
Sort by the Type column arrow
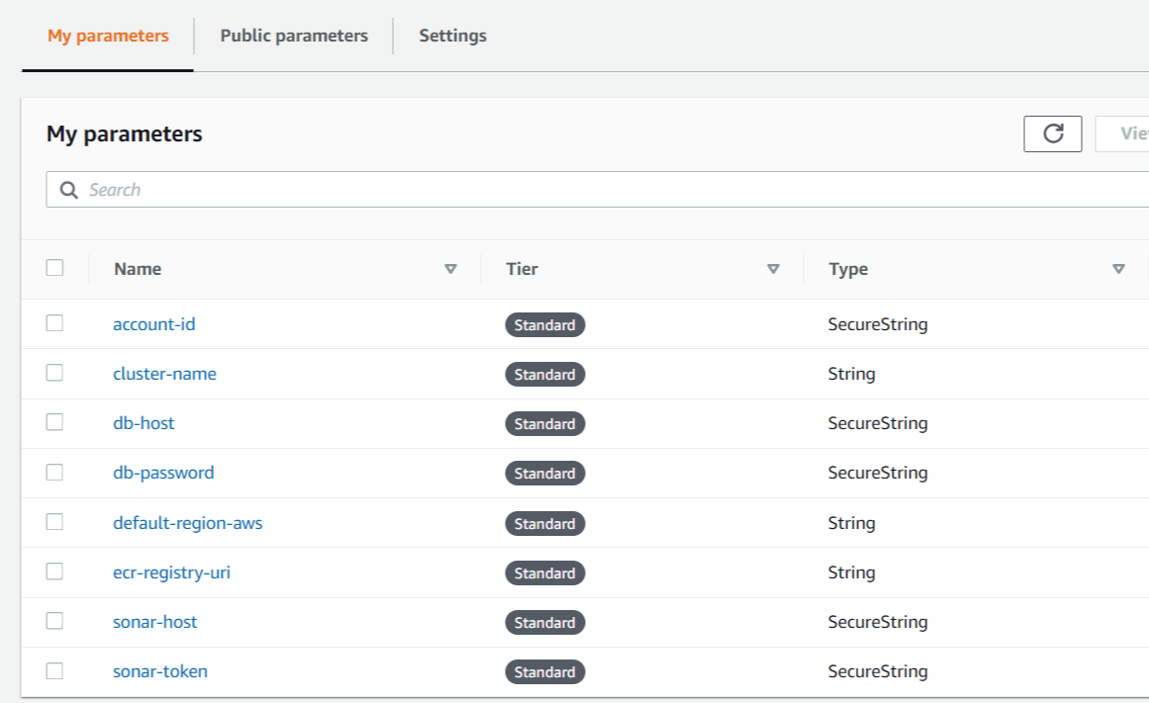[x=1118, y=269]
